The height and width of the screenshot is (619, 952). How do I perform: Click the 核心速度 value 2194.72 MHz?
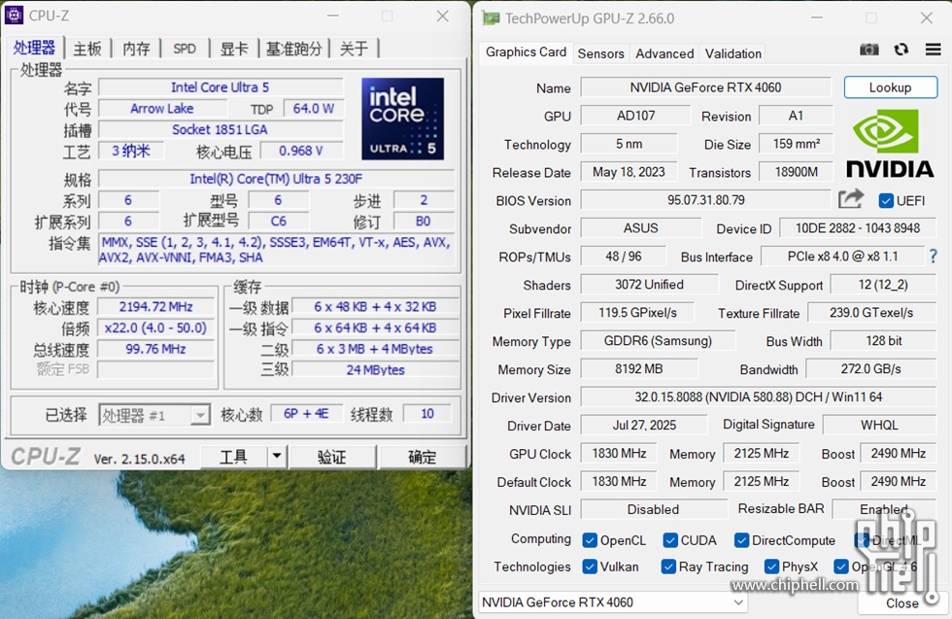(x=155, y=307)
